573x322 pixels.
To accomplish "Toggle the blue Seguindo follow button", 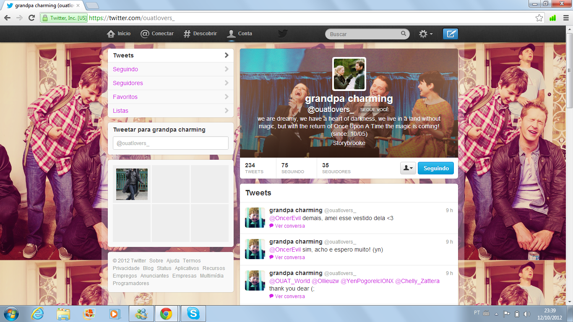I will tap(436, 168).
